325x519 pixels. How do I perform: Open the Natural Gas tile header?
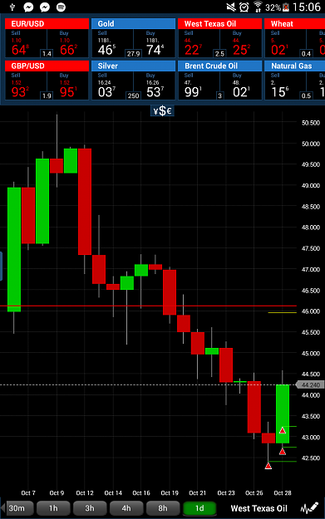(295, 66)
